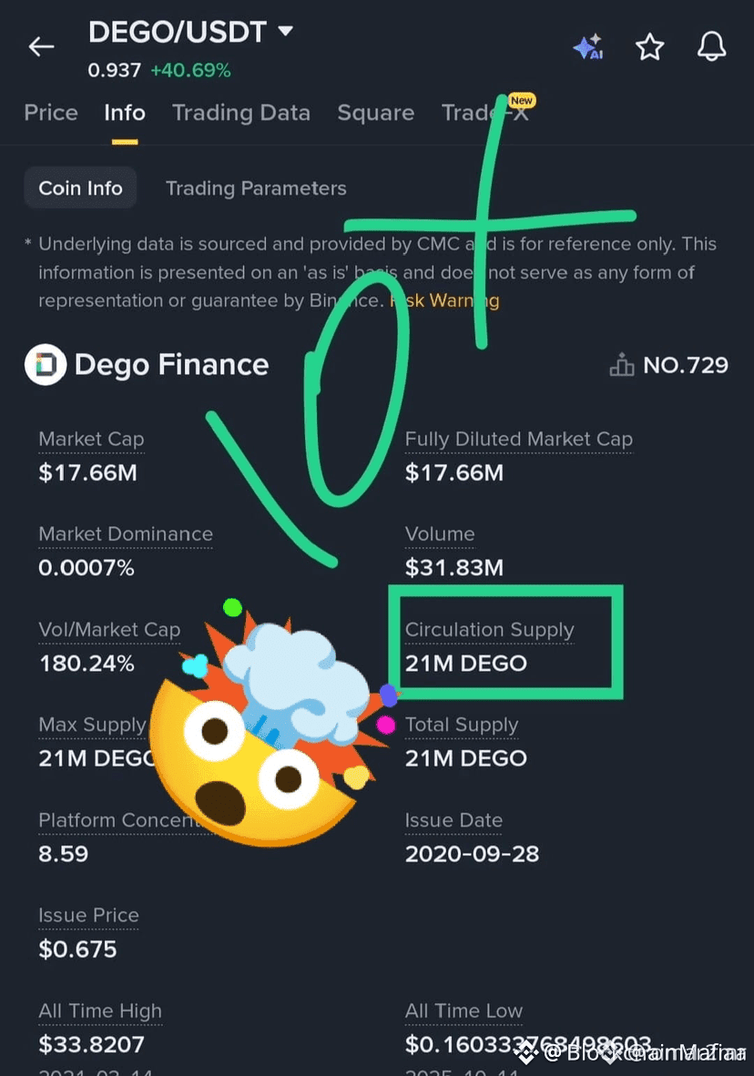Viewport: 754px width, 1076px height.
Task: Tap the $33.8207 all time high value
Action: pyautogui.click(x=91, y=1044)
